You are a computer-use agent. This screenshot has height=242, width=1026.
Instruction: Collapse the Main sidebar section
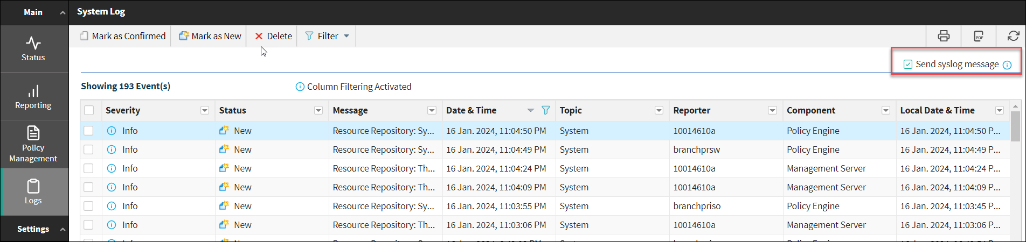coord(63,12)
